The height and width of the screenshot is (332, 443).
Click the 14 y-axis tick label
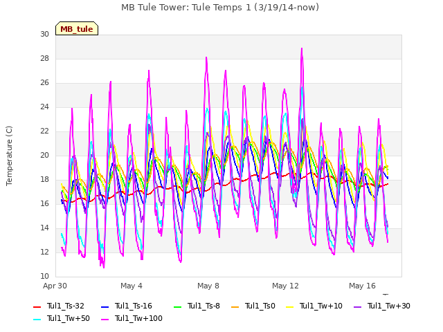point(44,228)
